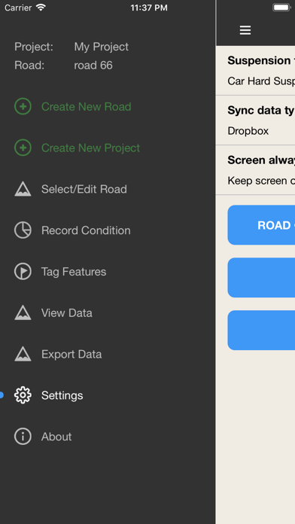Tap the blue ROAD button
The width and height of the screenshot is (295, 524).
261,225
